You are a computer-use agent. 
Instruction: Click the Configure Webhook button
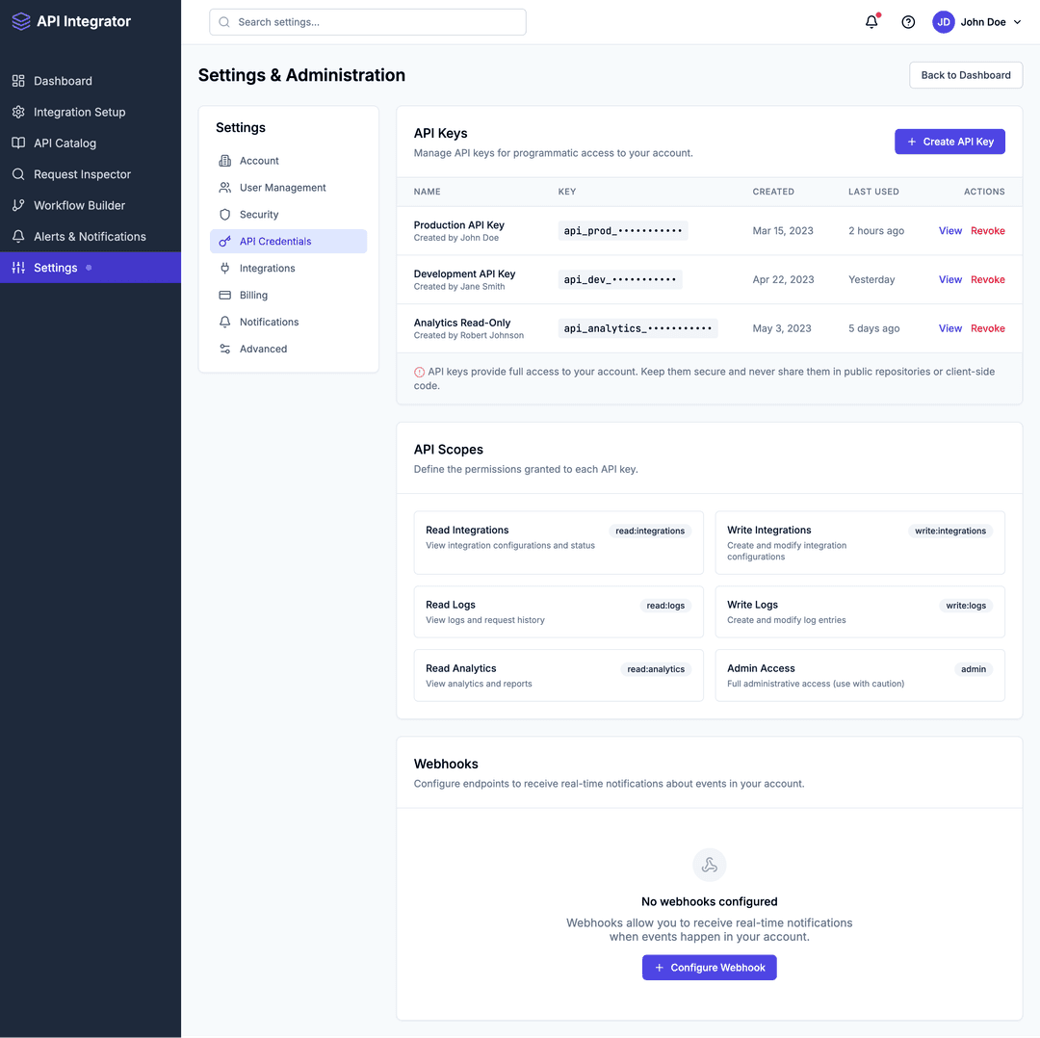point(709,967)
